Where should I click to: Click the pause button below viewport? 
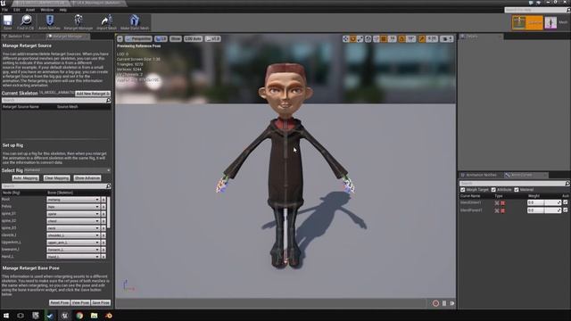pos(444,303)
